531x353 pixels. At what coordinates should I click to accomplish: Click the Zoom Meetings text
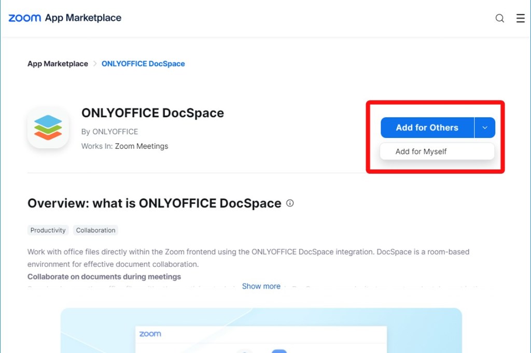(142, 146)
